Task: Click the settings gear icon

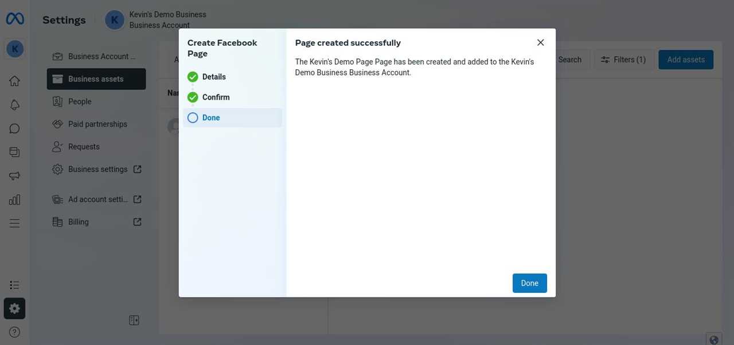Action: [x=14, y=309]
